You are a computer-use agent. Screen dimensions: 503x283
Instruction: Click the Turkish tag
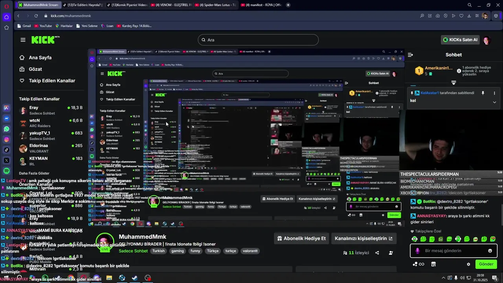(159, 251)
